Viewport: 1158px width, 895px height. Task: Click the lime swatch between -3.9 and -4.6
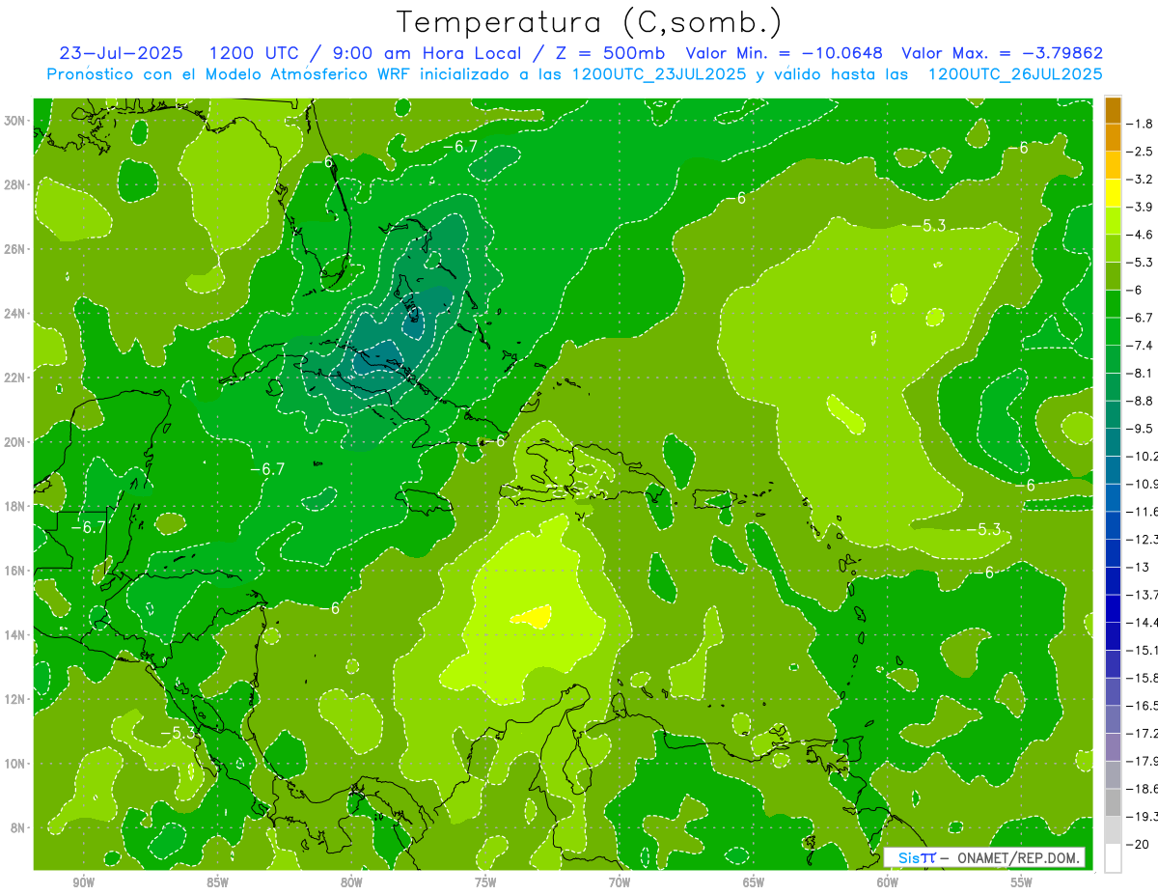tap(1113, 221)
